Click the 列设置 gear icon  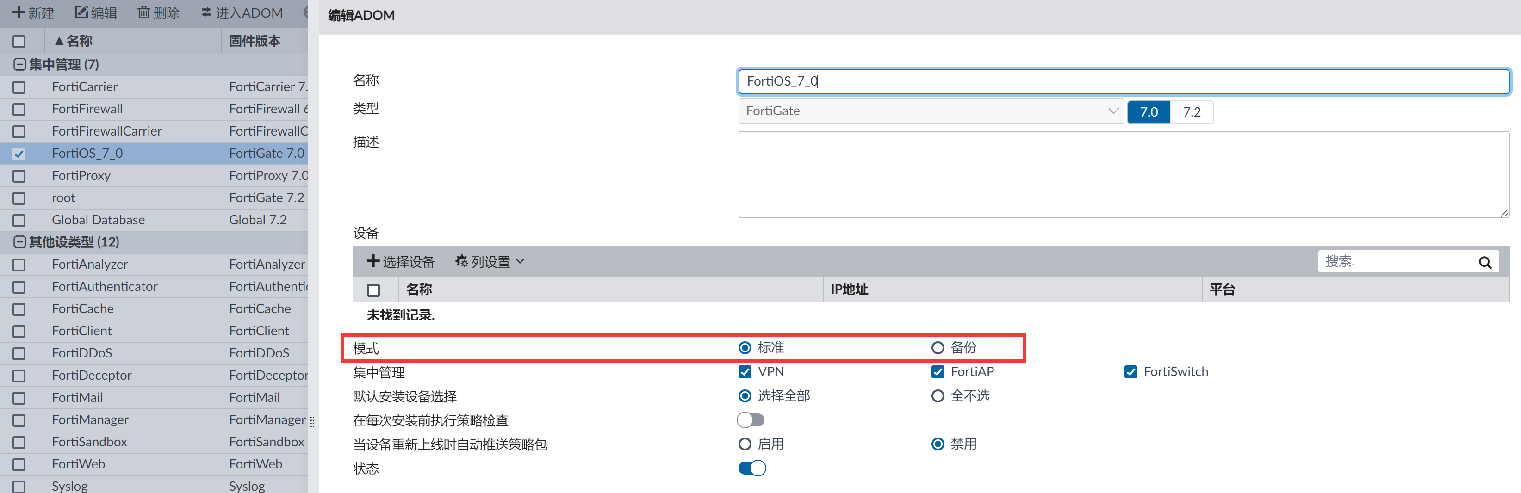pyautogui.click(x=461, y=261)
